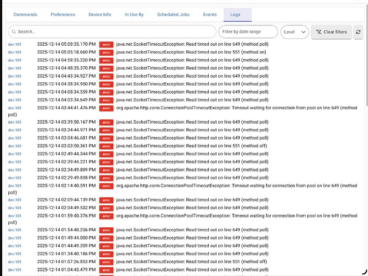Click the error badge on the 03:44:41.476 entry

pos(106,108)
